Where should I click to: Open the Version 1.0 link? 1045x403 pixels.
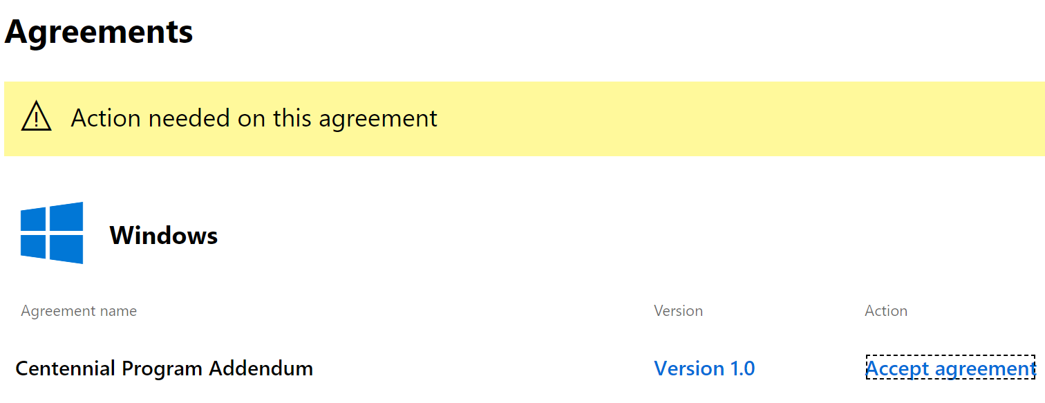tap(704, 368)
